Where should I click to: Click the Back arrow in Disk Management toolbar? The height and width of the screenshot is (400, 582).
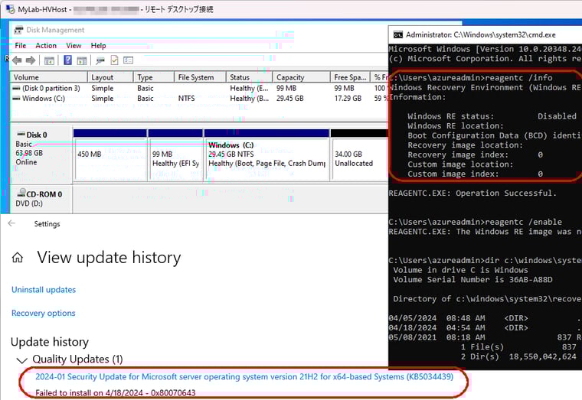(x=17, y=60)
